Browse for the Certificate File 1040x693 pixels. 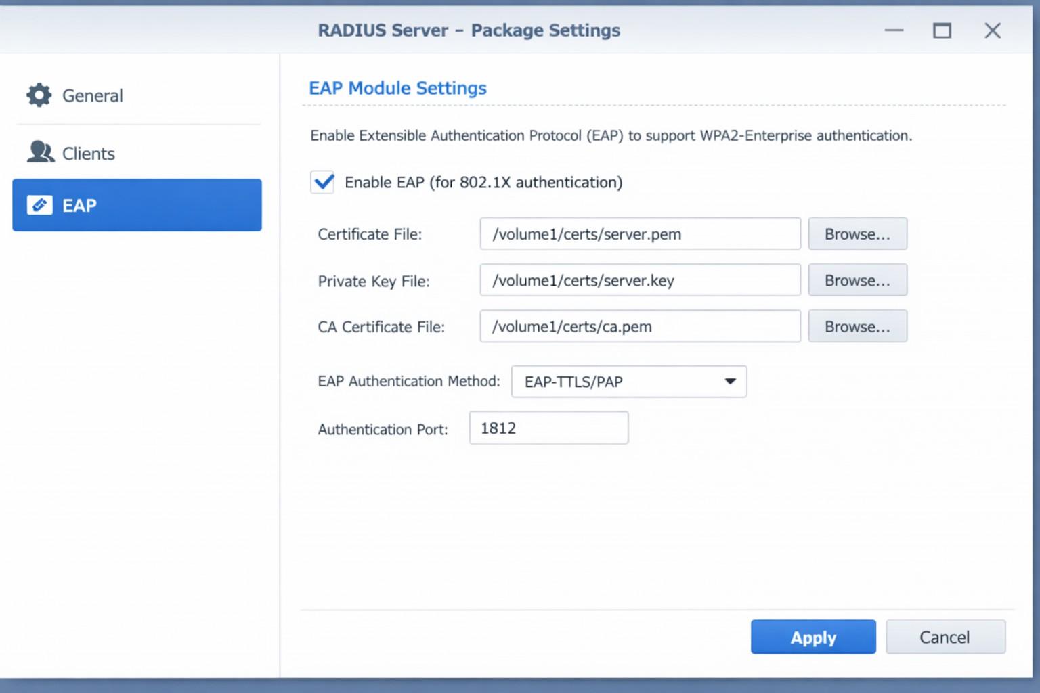tap(857, 234)
